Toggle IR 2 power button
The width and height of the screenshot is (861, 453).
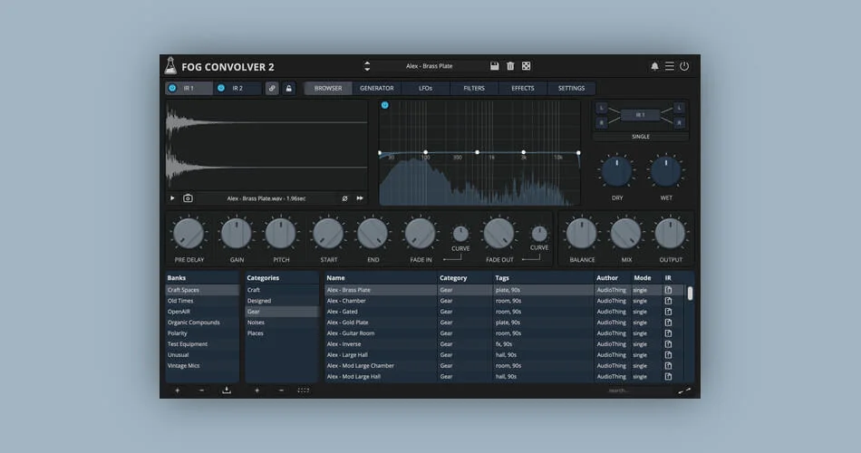pos(221,88)
